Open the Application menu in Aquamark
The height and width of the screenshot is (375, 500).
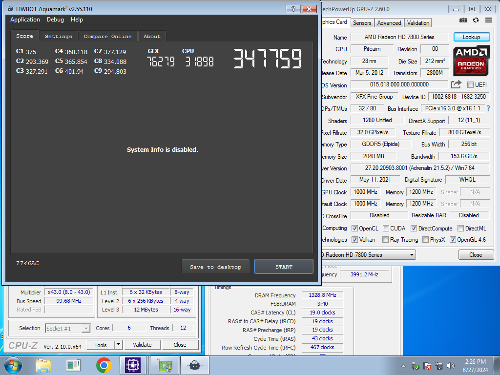coord(25,20)
